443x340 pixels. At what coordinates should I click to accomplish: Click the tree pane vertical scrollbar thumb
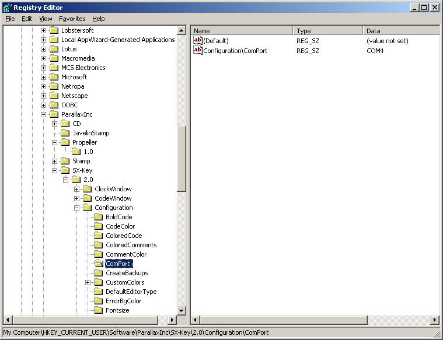(182, 159)
